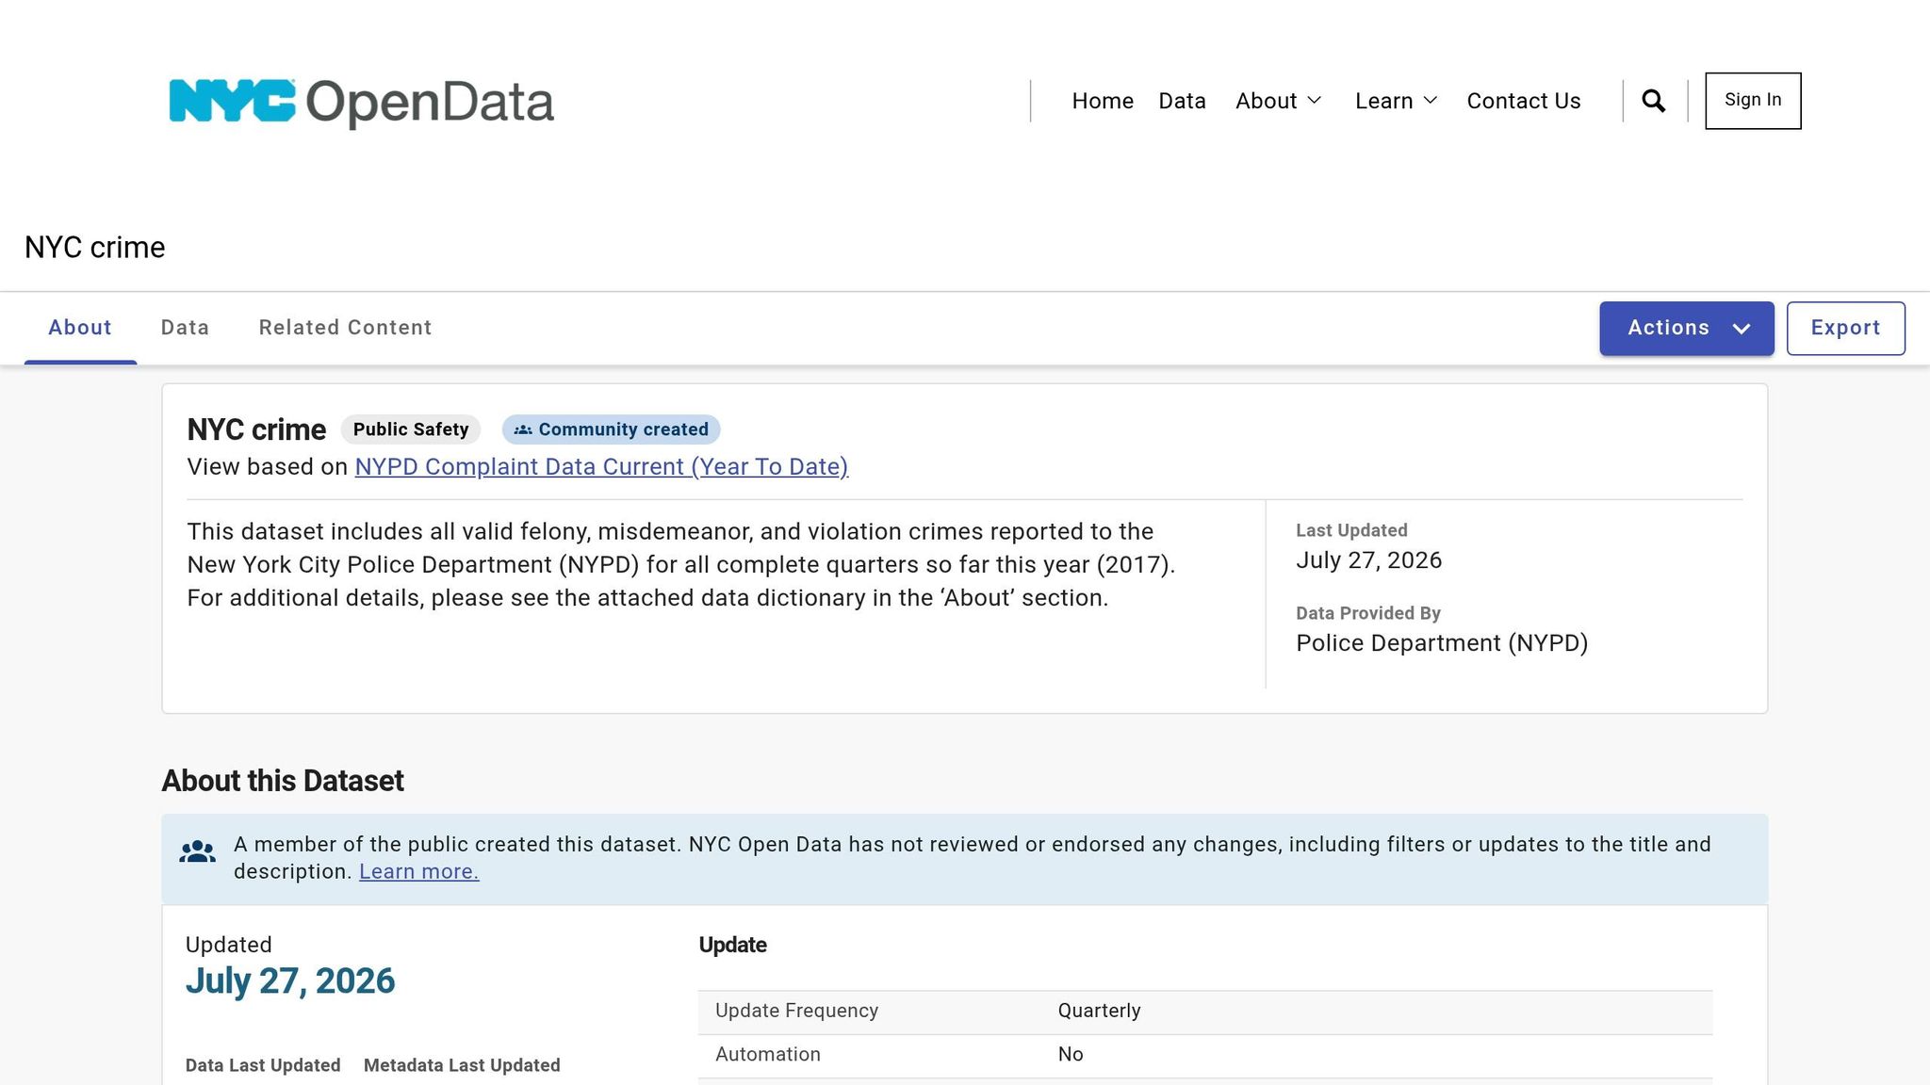Viewport: 1930px width, 1085px height.
Task: Switch to the Related Content tab
Action: tap(345, 328)
